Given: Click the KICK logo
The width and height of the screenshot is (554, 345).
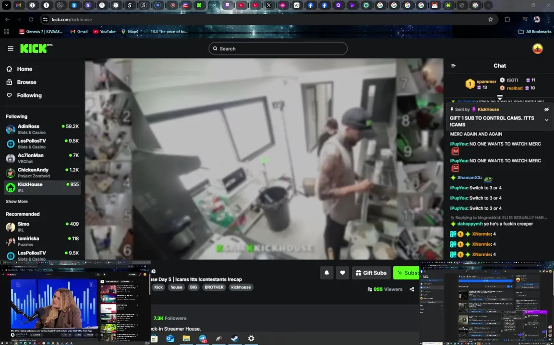Looking at the screenshot, I should tap(36, 48).
